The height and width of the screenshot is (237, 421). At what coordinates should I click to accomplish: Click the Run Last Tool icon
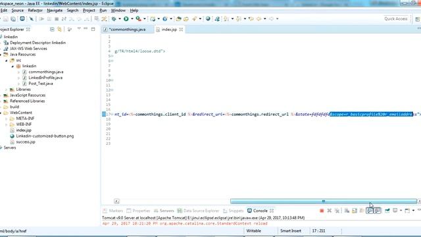pos(138,19)
